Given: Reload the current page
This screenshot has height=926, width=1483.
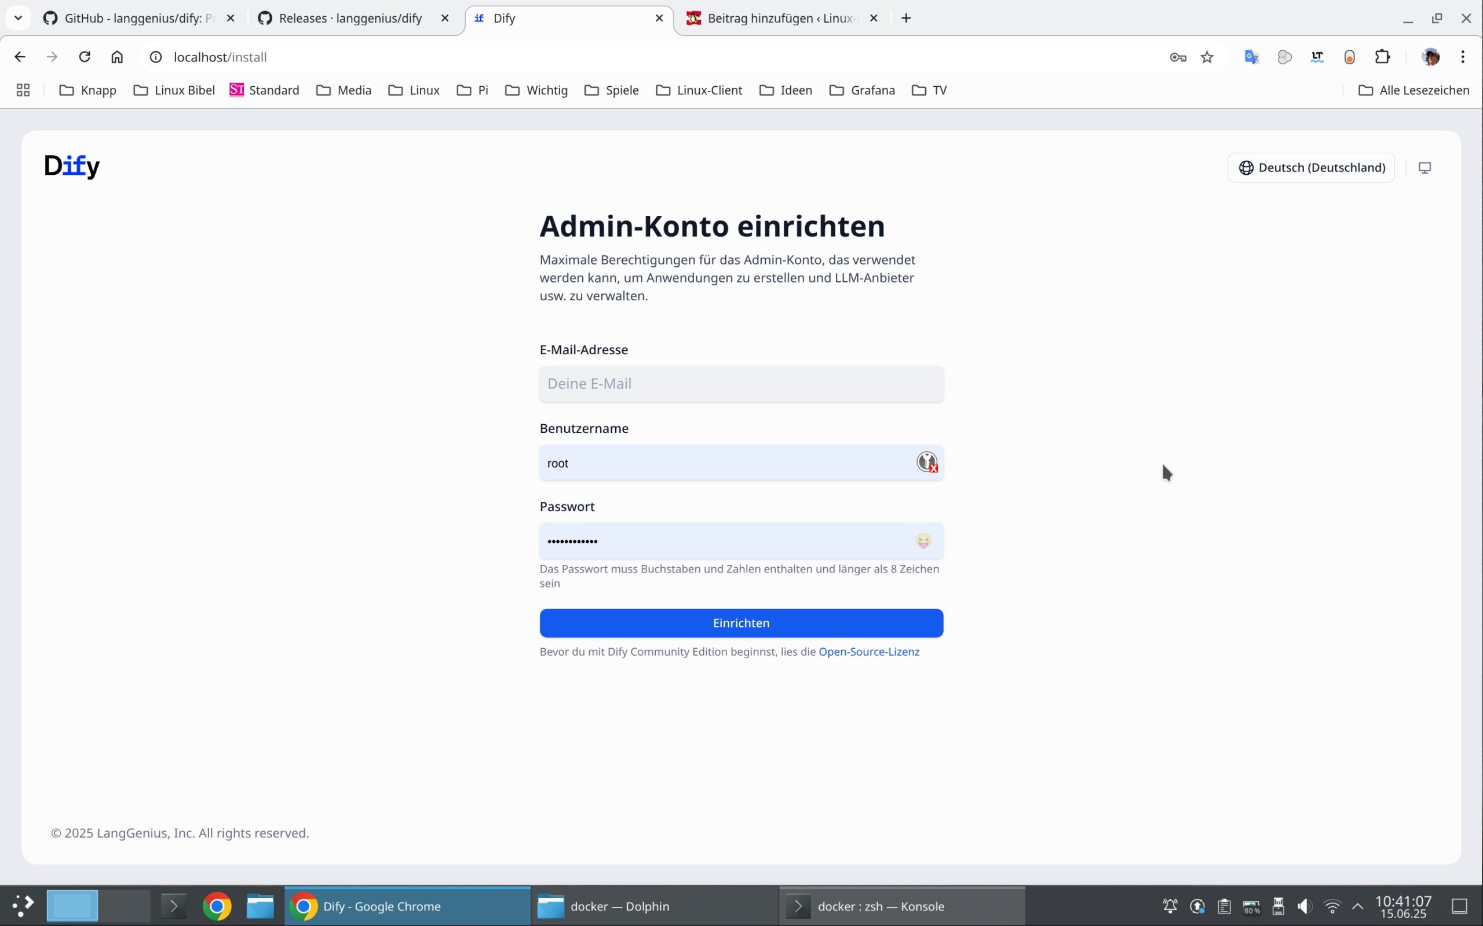Looking at the screenshot, I should click(85, 57).
